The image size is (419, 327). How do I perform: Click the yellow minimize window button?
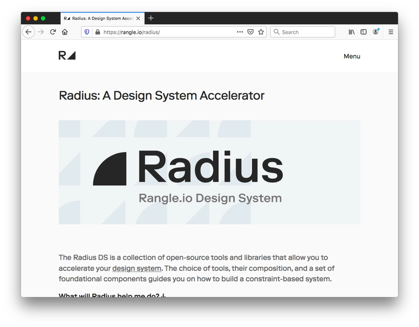(36, 18)
